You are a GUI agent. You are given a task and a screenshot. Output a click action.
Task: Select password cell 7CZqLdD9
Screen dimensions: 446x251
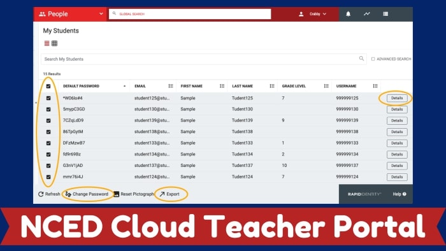point(73,120)
